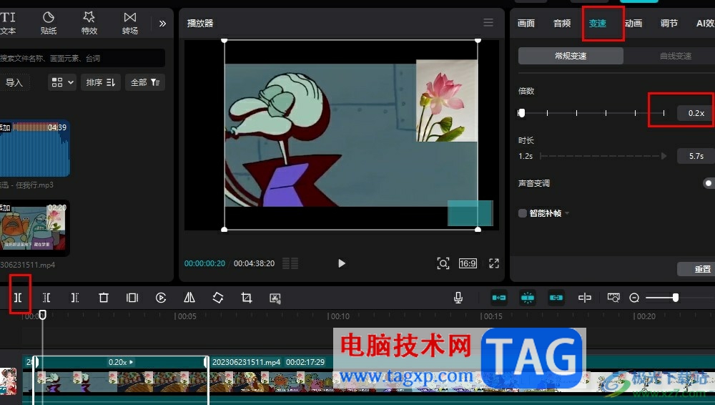
Task: Switch to the 动画 (Animation) tab
Action: point(633,24)
